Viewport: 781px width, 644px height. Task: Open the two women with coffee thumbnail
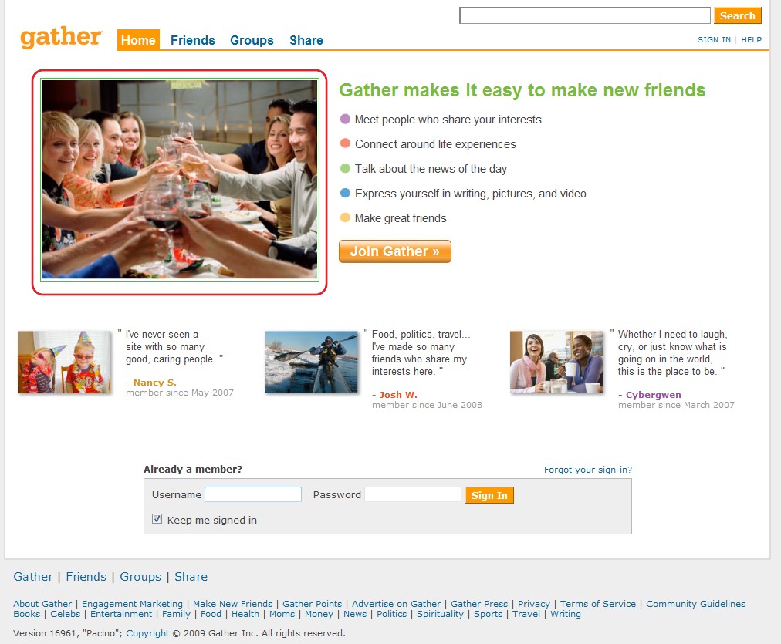tap(556, 362)
